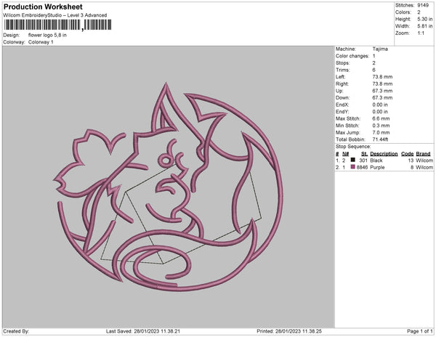The image size is (436, 337).
Task: Click the Wilcom EmbroideryStudio subtitle
Action: (x=55, y=15)
